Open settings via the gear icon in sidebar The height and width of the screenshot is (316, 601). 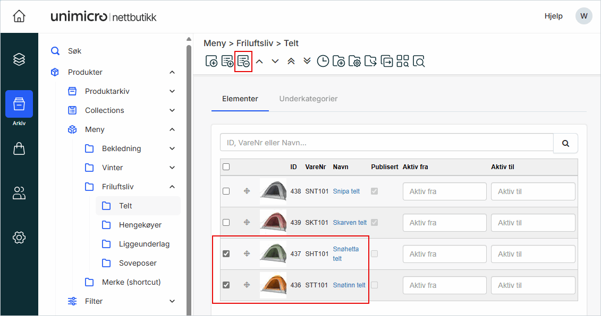tap(19, 238)
